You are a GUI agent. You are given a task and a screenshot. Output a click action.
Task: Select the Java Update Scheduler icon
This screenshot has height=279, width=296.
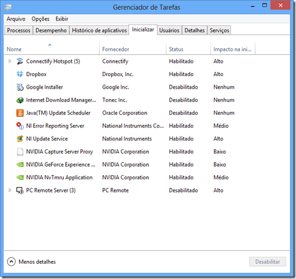(x=20, y=113)
